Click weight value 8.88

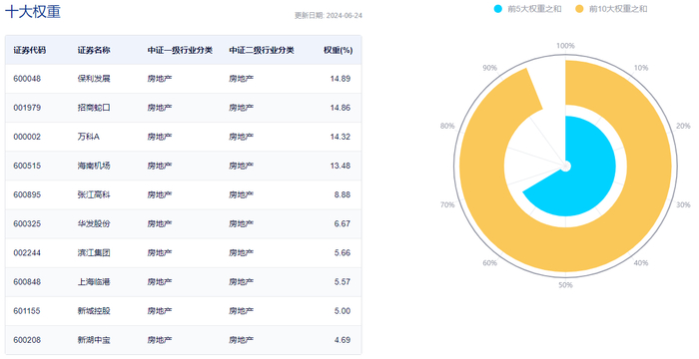coord(343,194)
